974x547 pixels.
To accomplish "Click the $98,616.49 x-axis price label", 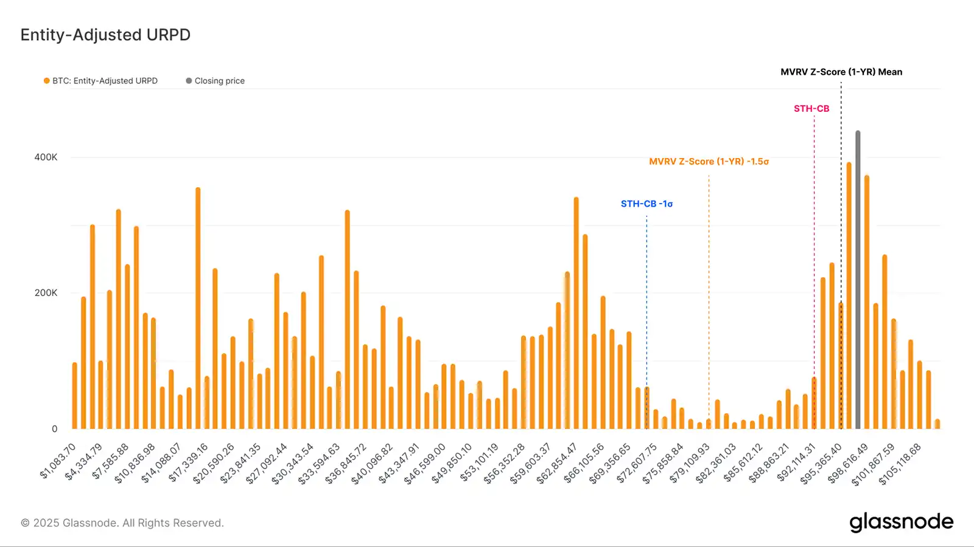I will tap(847, 463).
